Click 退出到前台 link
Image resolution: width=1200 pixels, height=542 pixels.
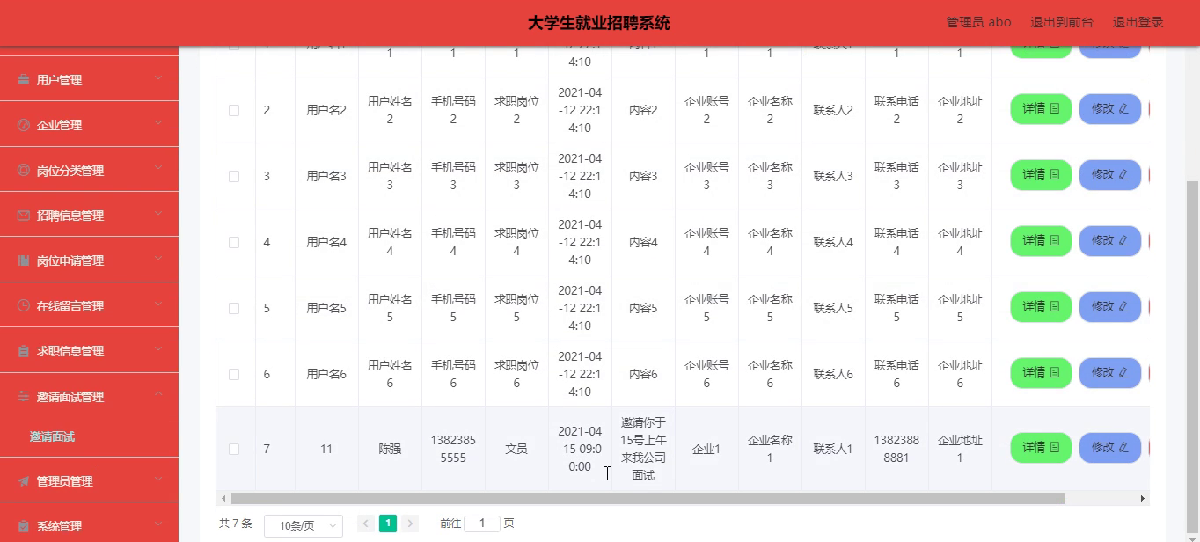pyautogui.click(x=1062, y=22)
